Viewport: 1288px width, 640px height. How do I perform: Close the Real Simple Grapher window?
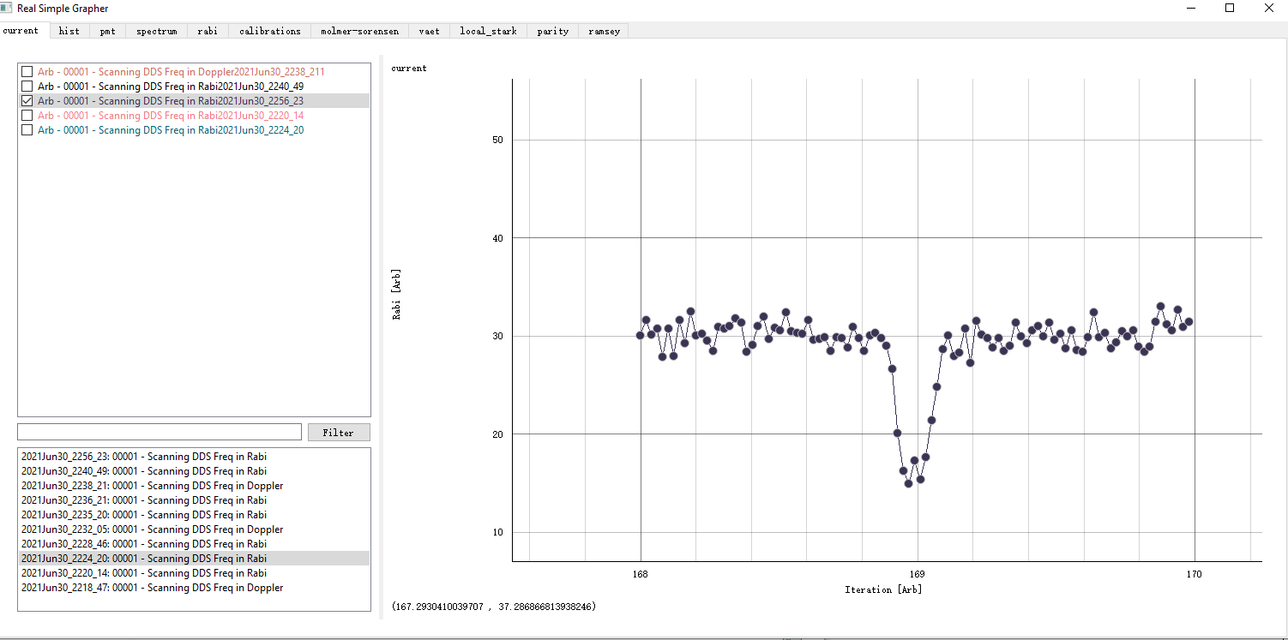[x=1269, y=8]
